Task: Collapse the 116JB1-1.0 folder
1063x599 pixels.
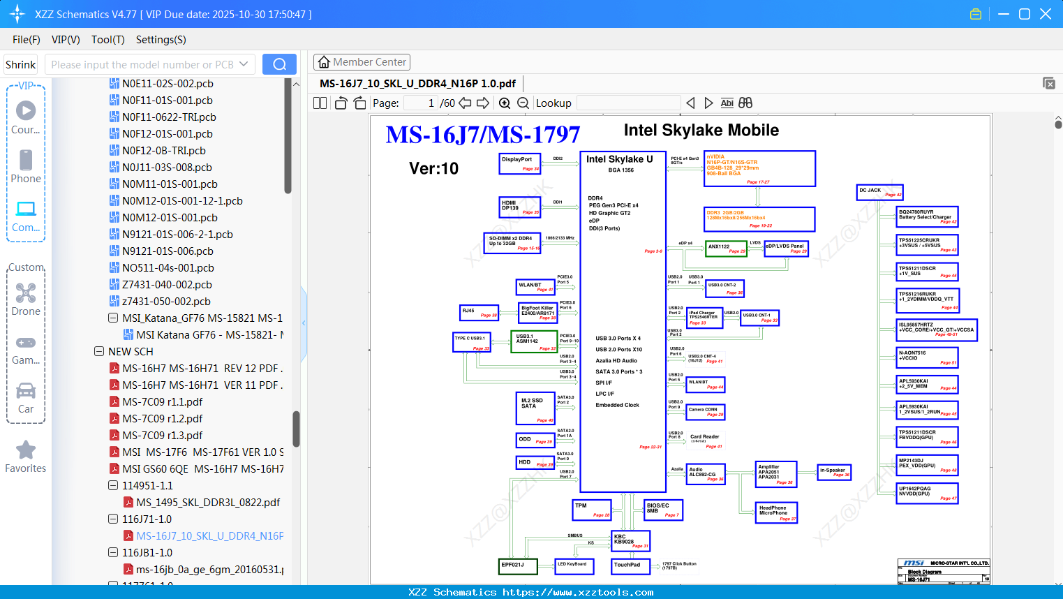Action: tap(113, 552)
